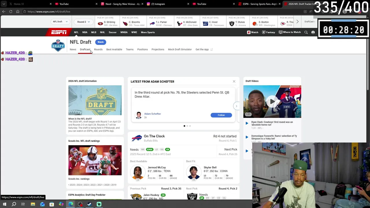370x208 pixels.
Task: Play the Domonique Foxworth Rams video item
Action: click(247, 137)
